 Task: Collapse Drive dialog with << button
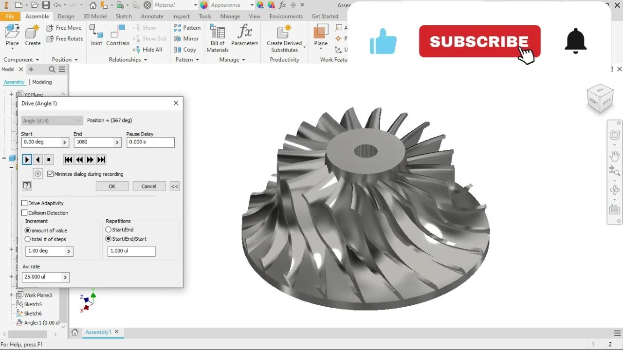click(175, 186)
